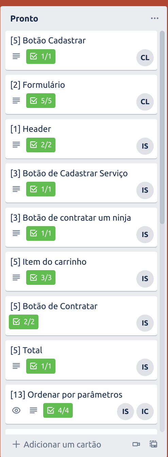Click the description icon on Botão Cadastrar card
The image size is (168, 457).
click(16, 56)
